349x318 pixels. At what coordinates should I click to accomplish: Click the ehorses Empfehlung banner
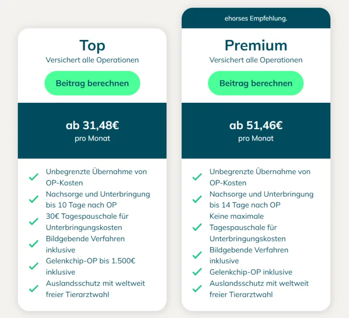point(256,18)
